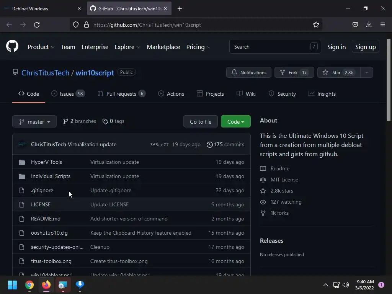
Task: Open the Issues tab
Action: click(68, 94)
